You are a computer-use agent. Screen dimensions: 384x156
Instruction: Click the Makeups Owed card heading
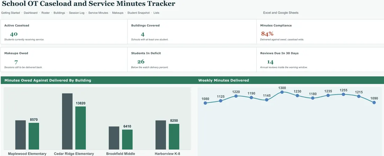pos(16,53)
